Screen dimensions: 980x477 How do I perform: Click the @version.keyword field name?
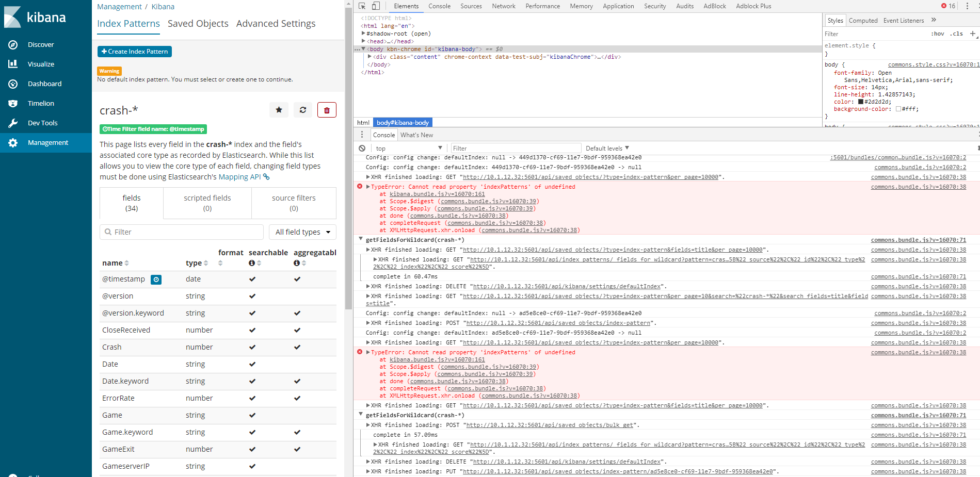coord(133,313)
